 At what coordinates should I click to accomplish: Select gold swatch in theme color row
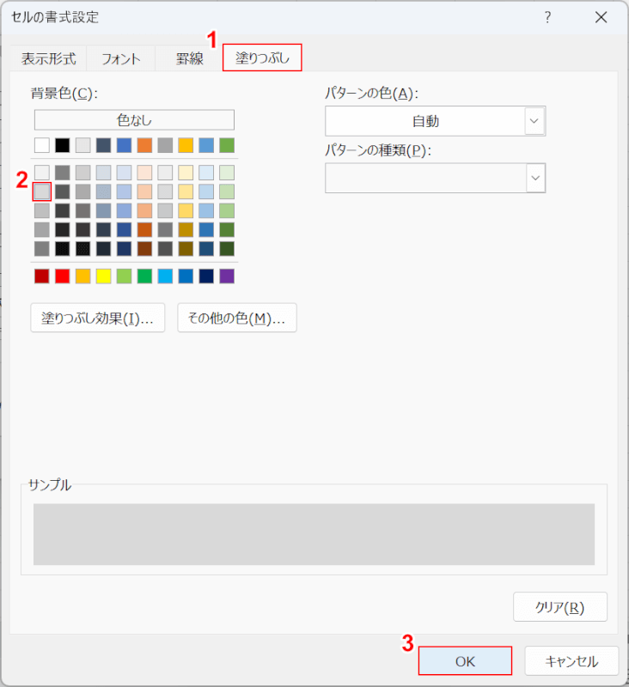[x=186, y=145]
